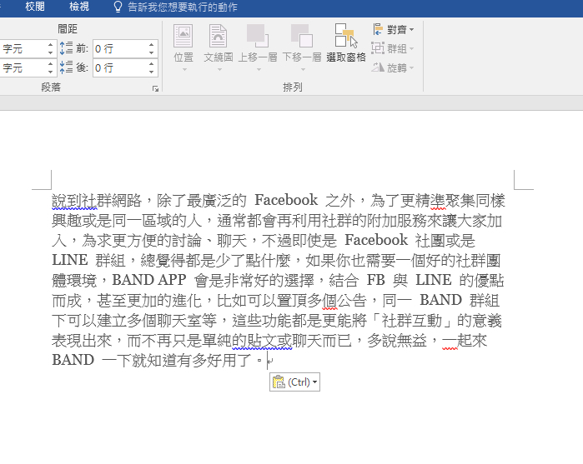
Task: Expand the Paste Options (Ctrl) dropdown arrow
Action: (315, 382)
